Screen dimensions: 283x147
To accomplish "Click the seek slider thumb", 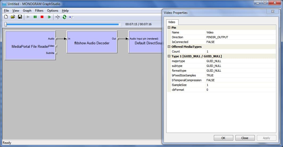I will tap(6, 24).
